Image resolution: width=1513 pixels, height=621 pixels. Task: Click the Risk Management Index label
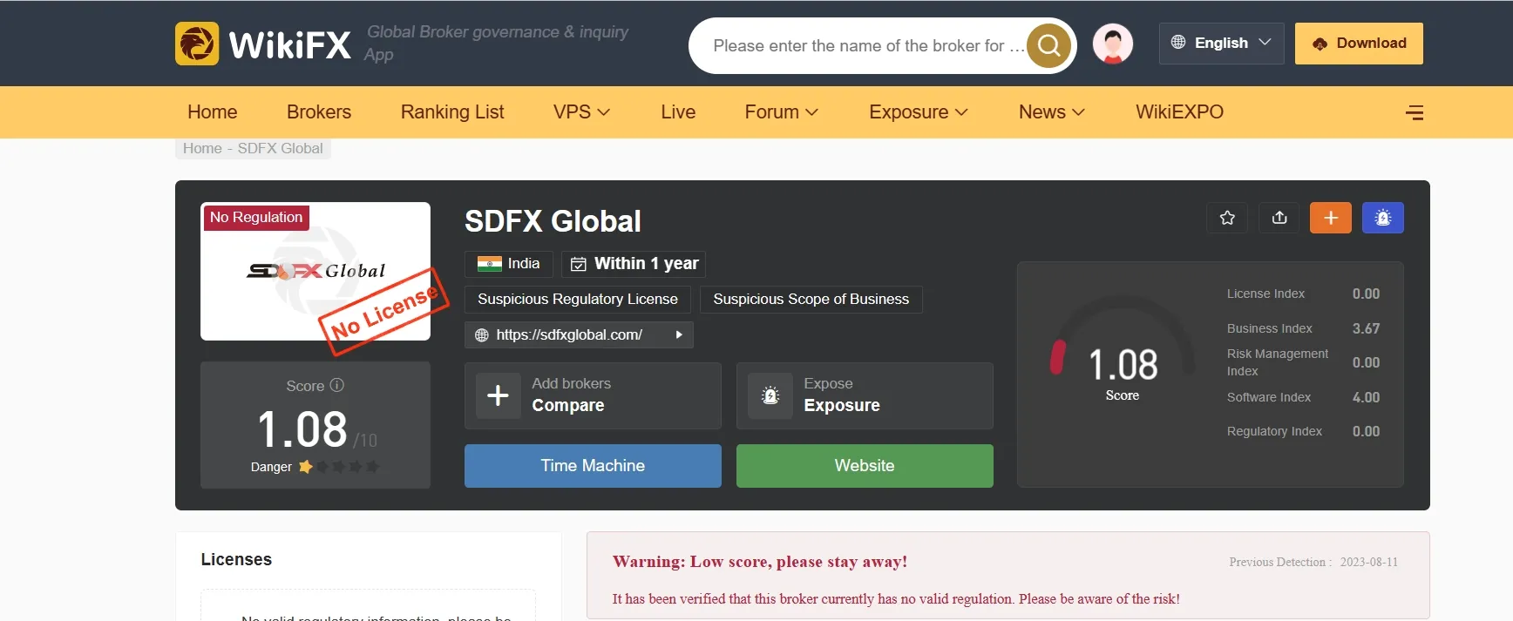pos(1278,362)
